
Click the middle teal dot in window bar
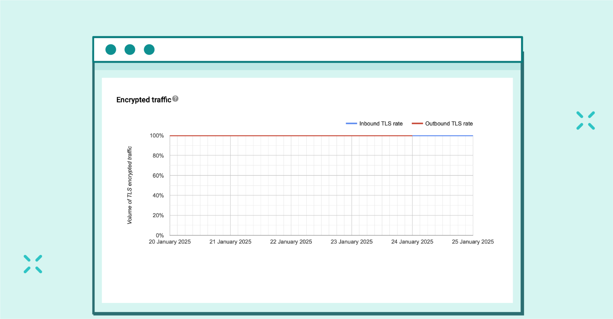point(130,49)
